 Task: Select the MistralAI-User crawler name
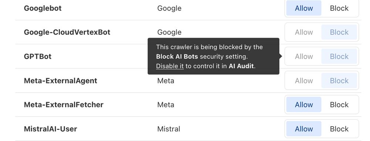pyautogui.click(x=50, y=129)
